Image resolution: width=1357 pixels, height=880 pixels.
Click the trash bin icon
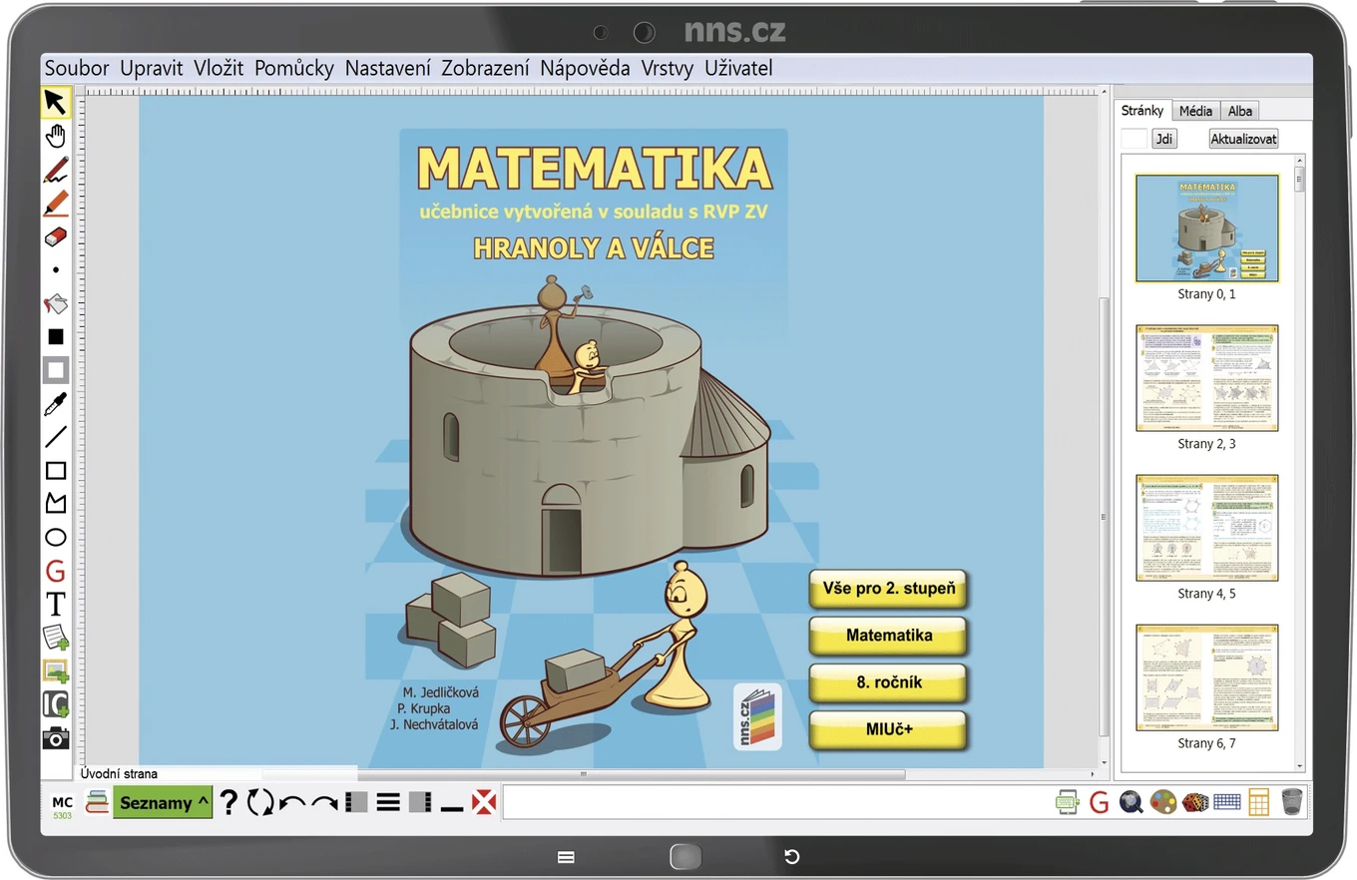coord(1291,802)
